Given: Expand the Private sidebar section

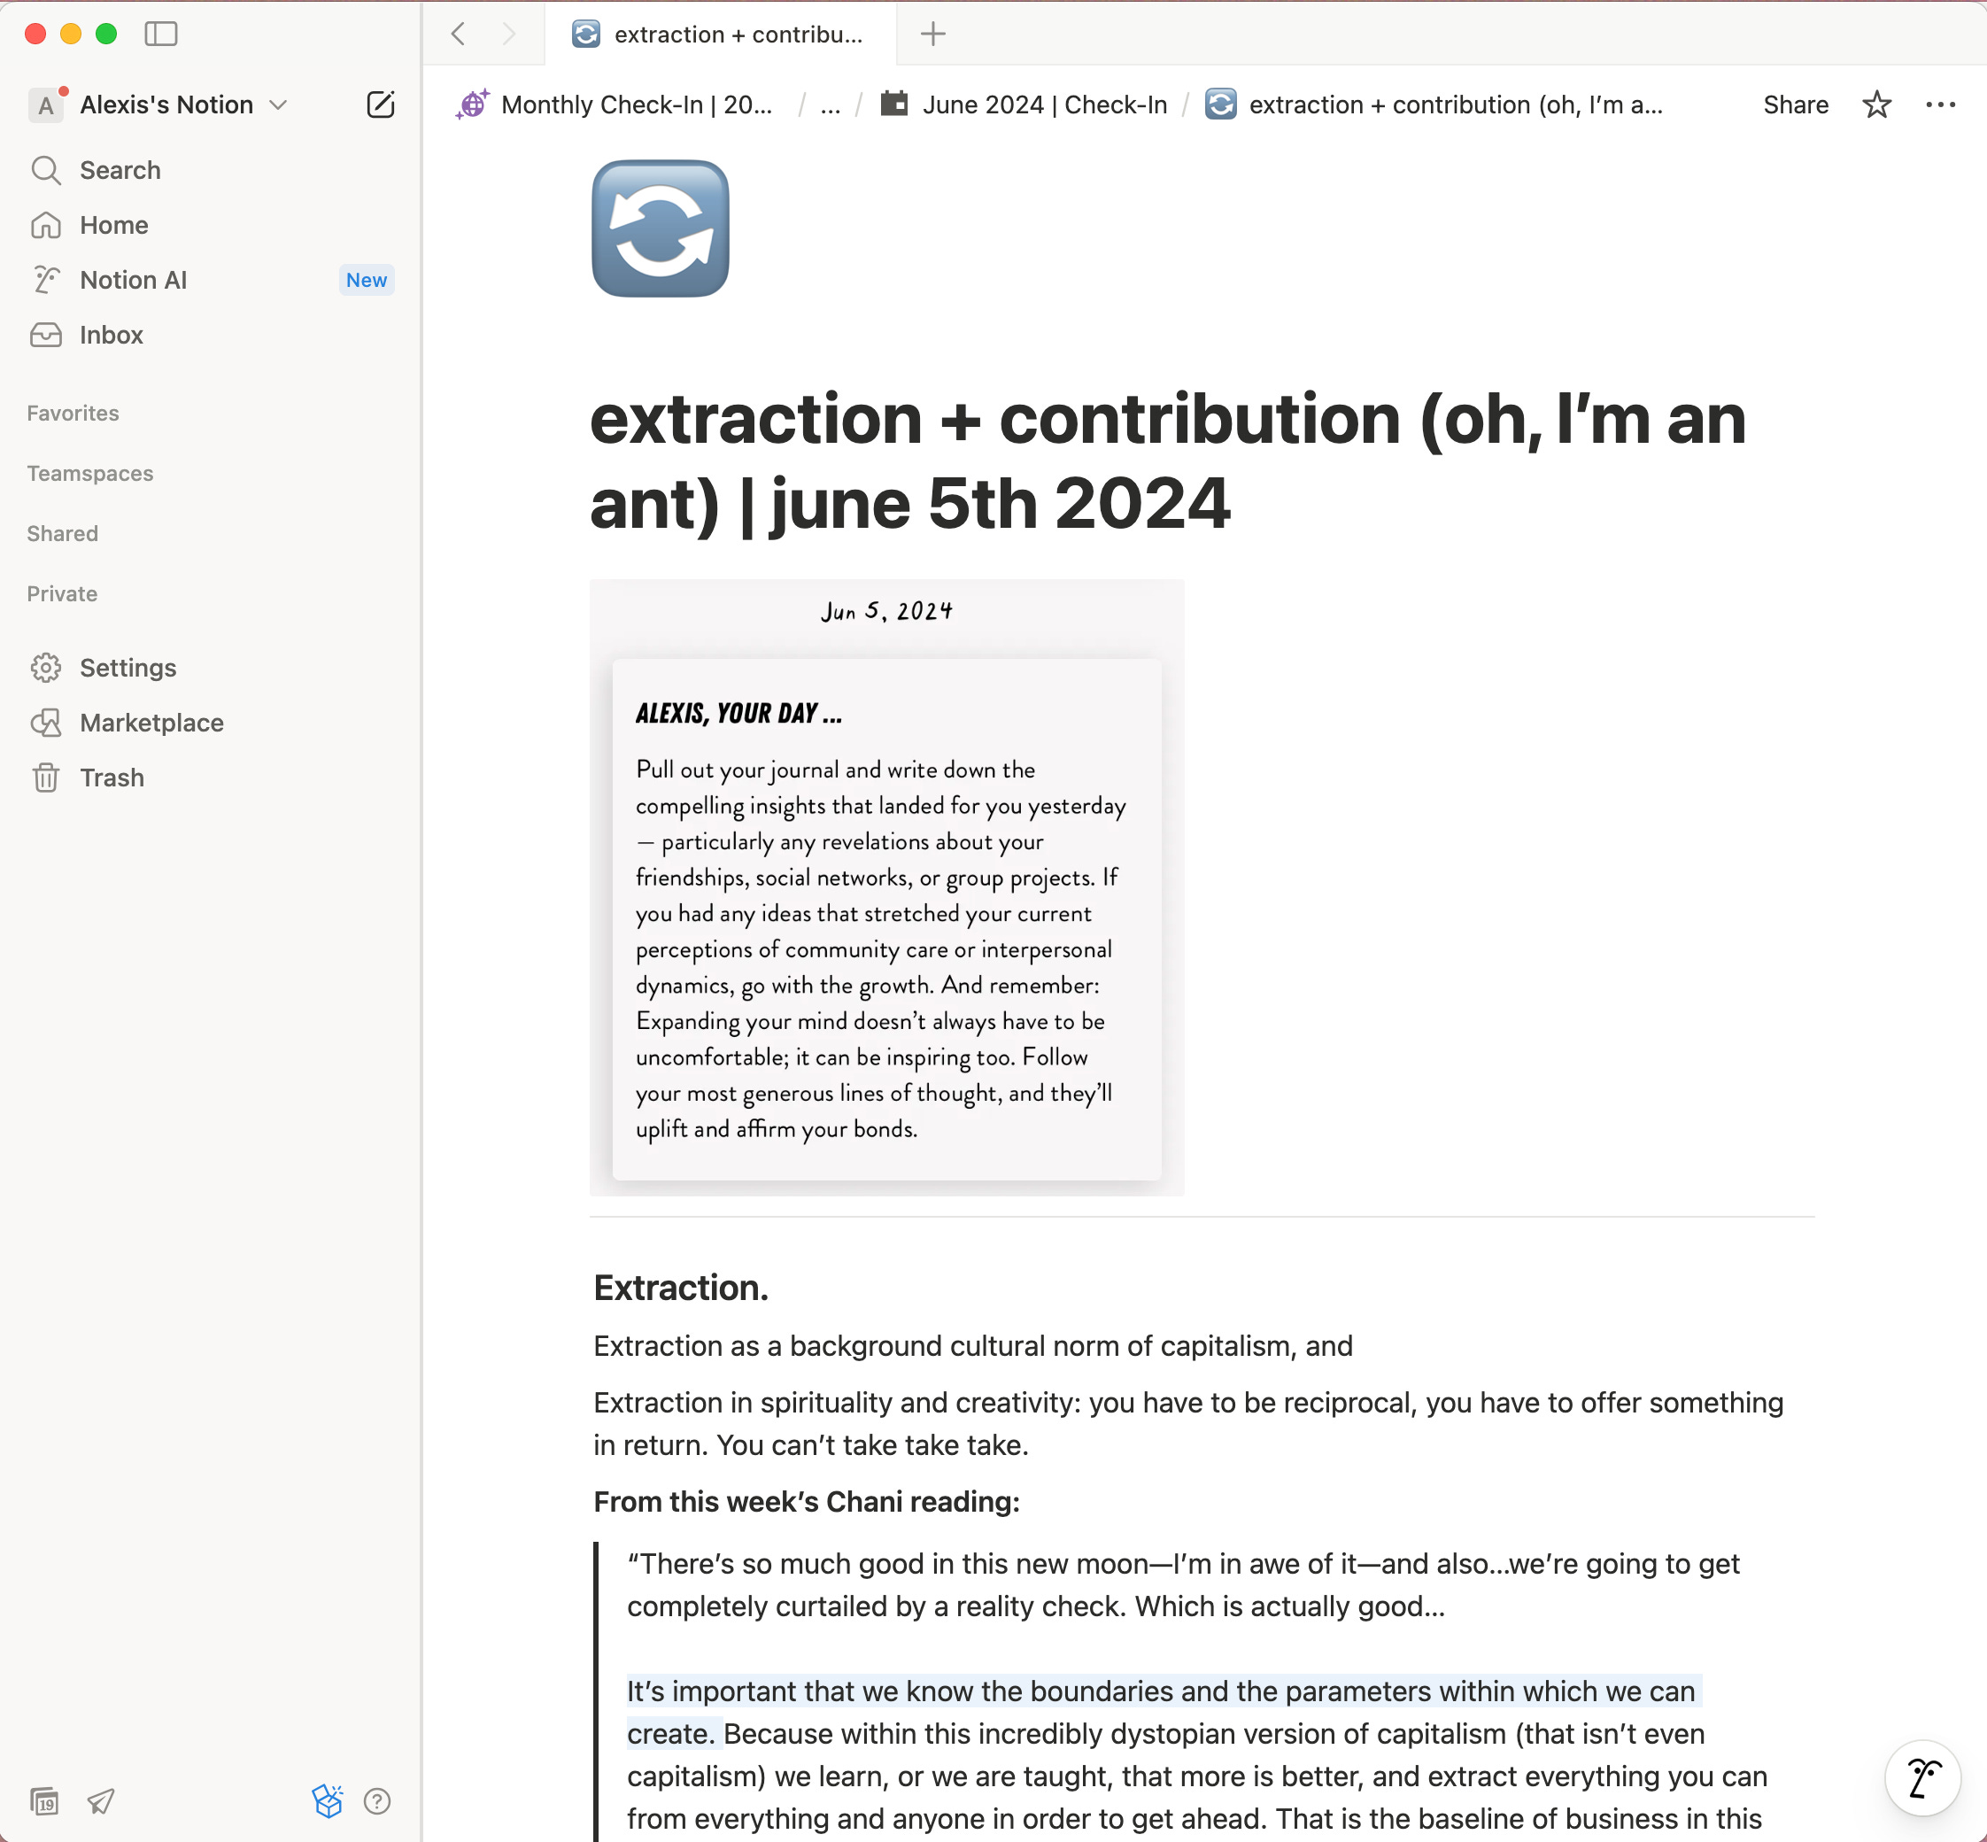Looking at the screenshot, I should click(62, 594).
